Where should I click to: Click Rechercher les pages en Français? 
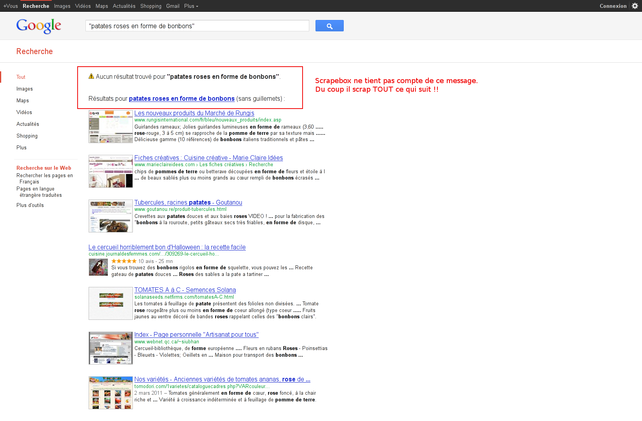click(45, 179)
